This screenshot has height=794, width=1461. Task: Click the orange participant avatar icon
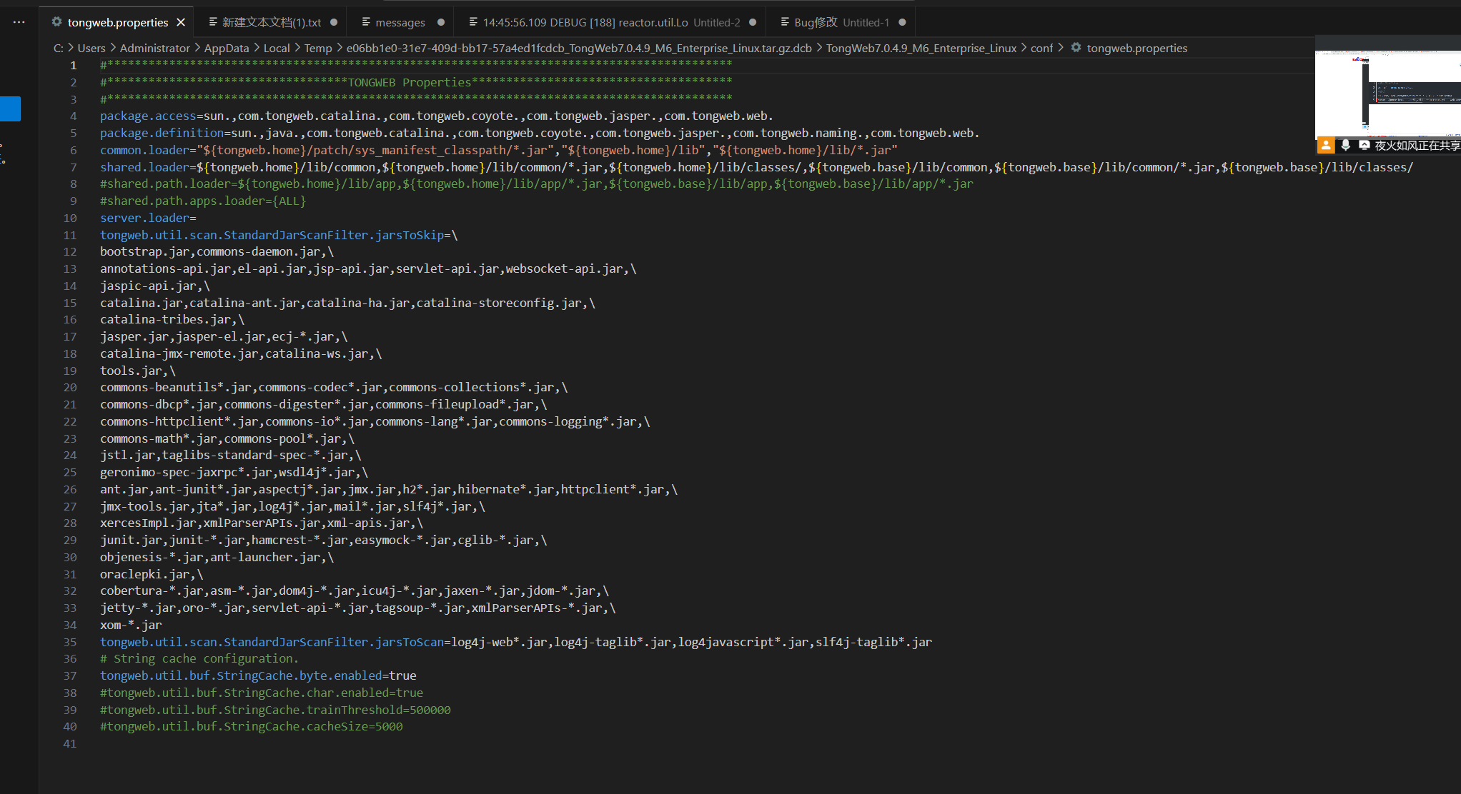[1326, 145]
